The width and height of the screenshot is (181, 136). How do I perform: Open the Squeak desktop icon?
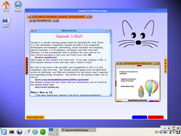(18, 6)
